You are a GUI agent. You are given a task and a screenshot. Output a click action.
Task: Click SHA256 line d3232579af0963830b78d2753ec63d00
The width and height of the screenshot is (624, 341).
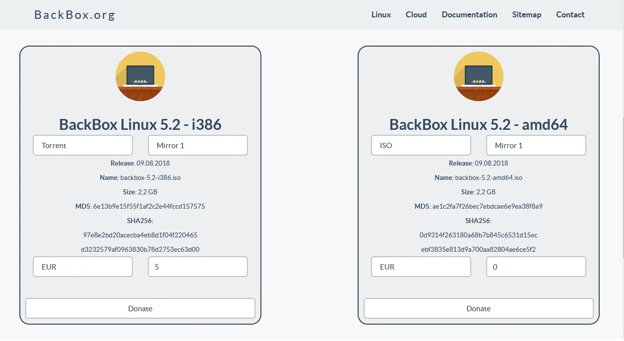tap(140, 249)
